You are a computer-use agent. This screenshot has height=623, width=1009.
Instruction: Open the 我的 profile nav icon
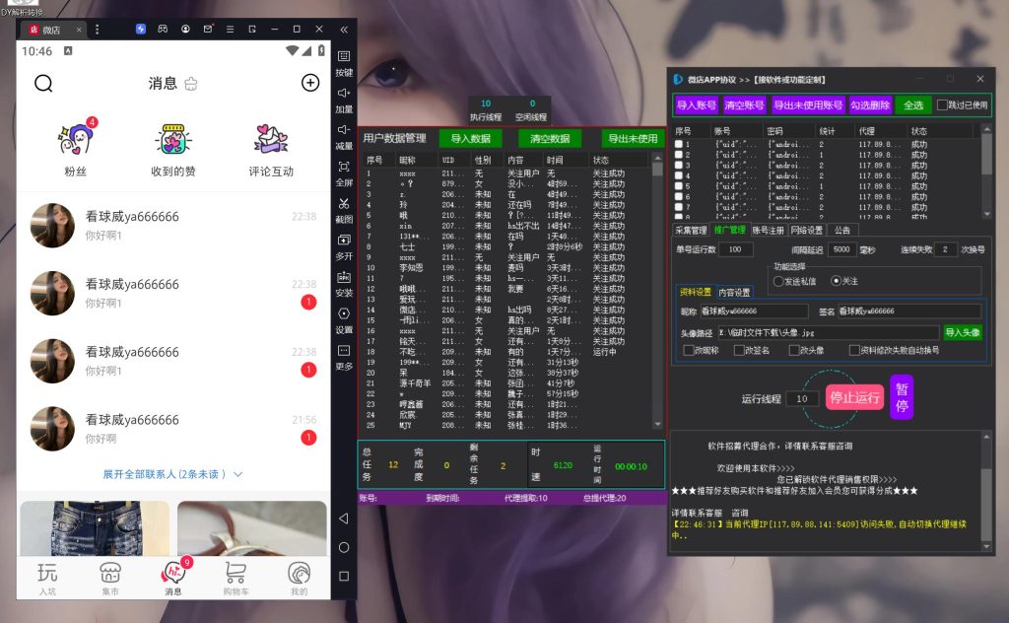[299, 578]
